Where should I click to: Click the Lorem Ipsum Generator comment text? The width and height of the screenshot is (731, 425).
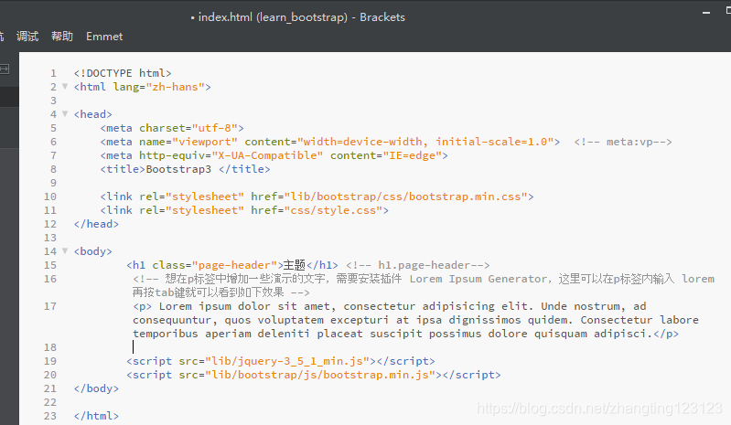click(x=478, y=279)
